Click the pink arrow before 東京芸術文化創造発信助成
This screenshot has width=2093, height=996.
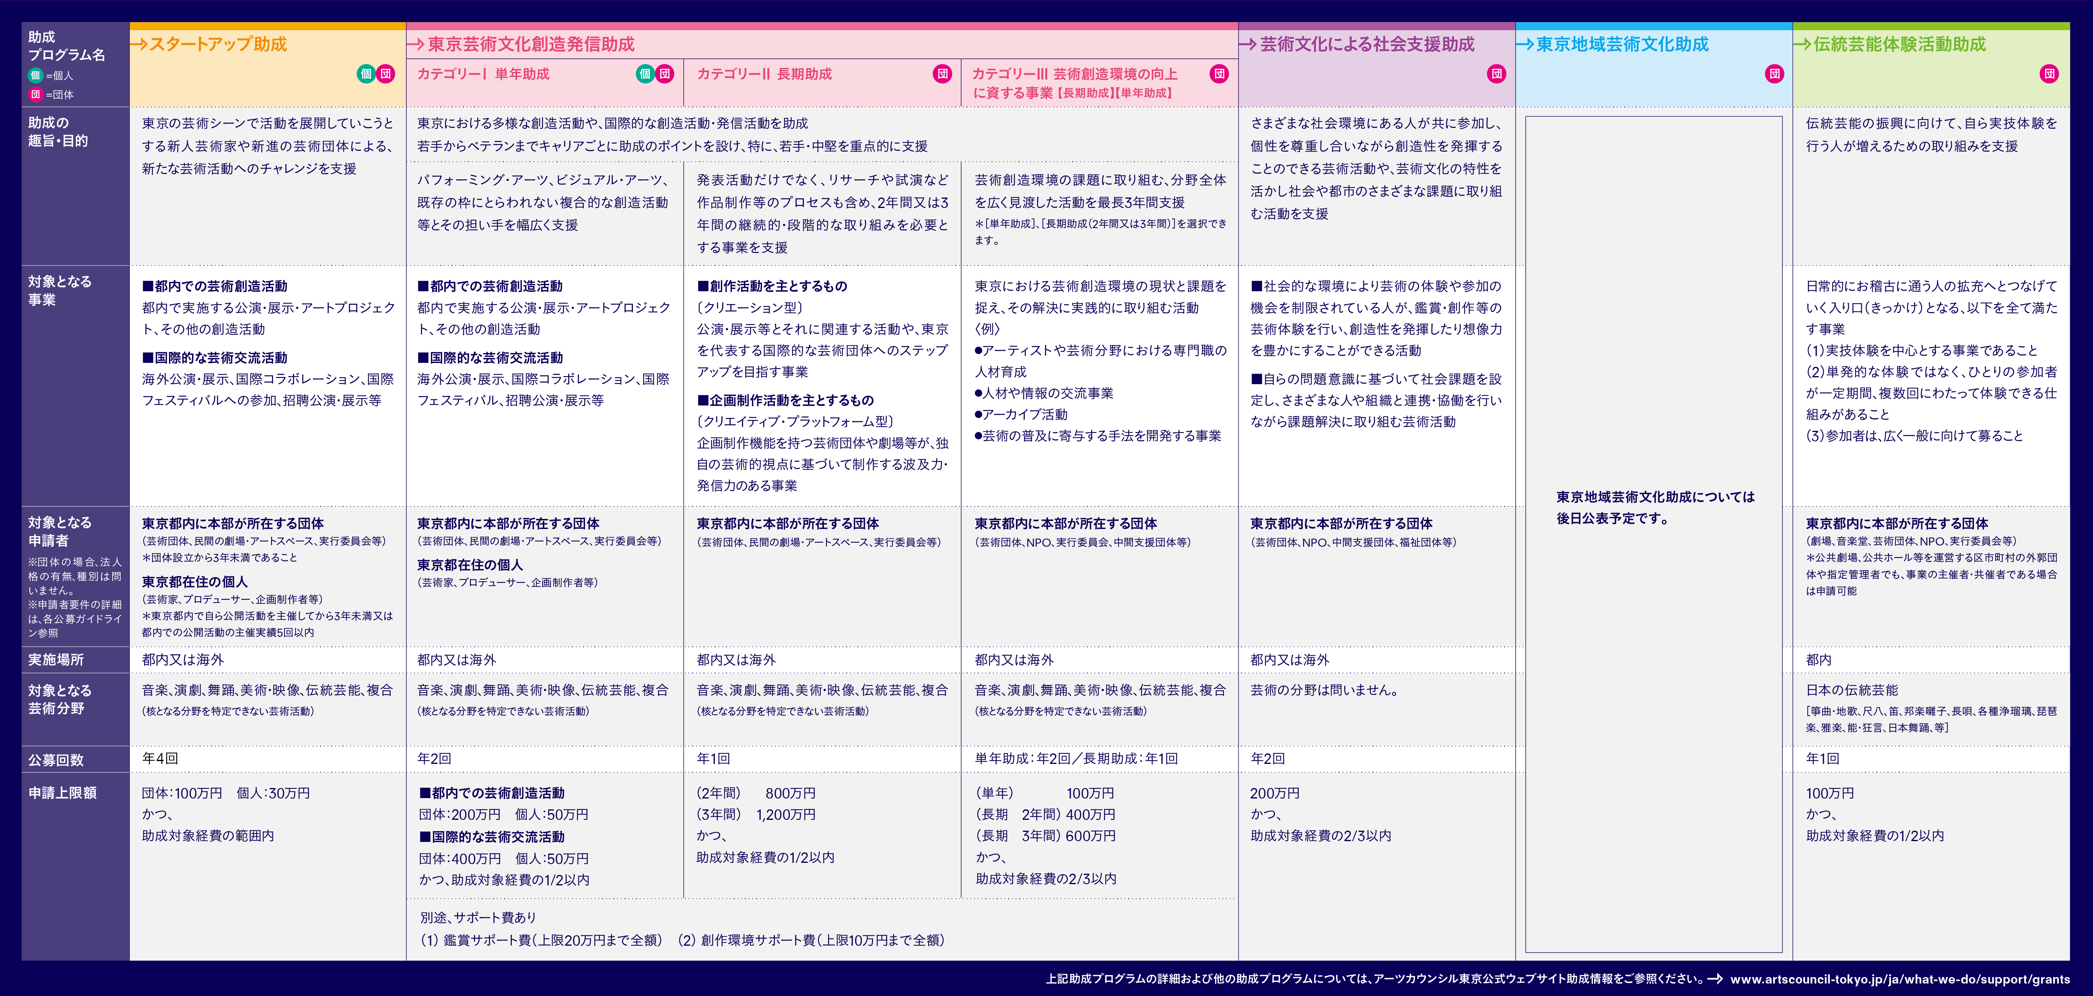tap(416, 44)
